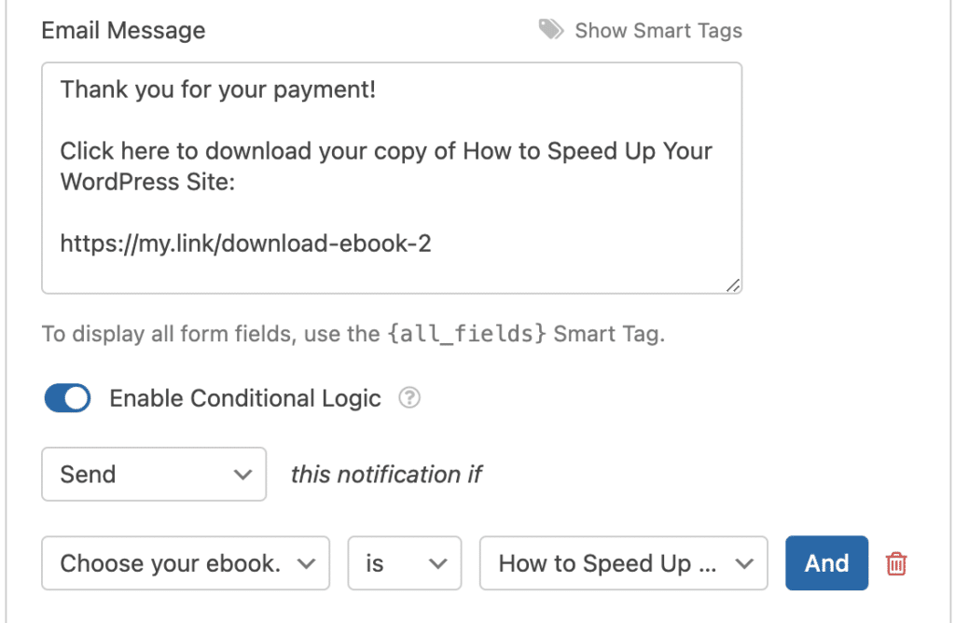
Task: Open the 'How to Speed Up ...' value dropdown
Action: [x=623, y=563]
